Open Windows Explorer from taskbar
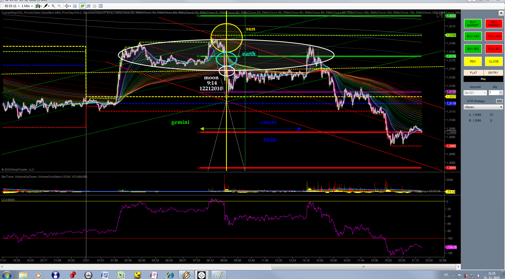This screenshot has width=505, height=279. (x=23, y=275)
